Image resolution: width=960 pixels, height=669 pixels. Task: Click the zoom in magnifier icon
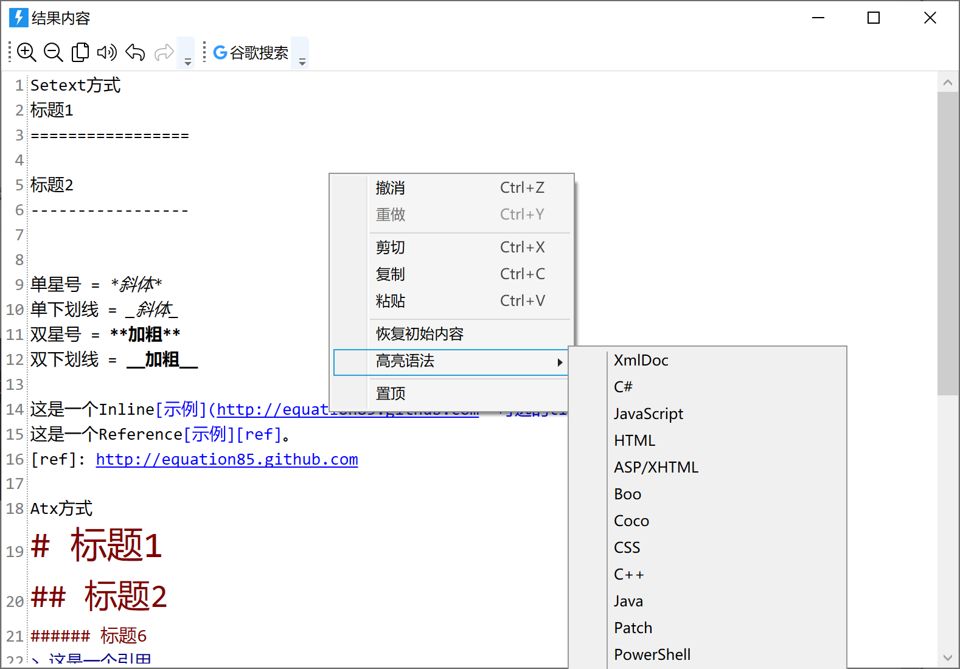click(27, 52)
